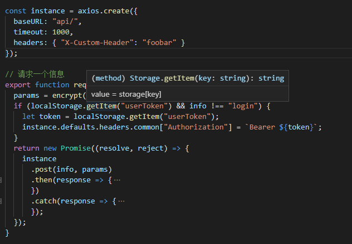Click 'instance' on its own line inside Promise
Image resolution: width=352 pixels, height=244 pixels.
pyautogui.click(x=40, y=159)
